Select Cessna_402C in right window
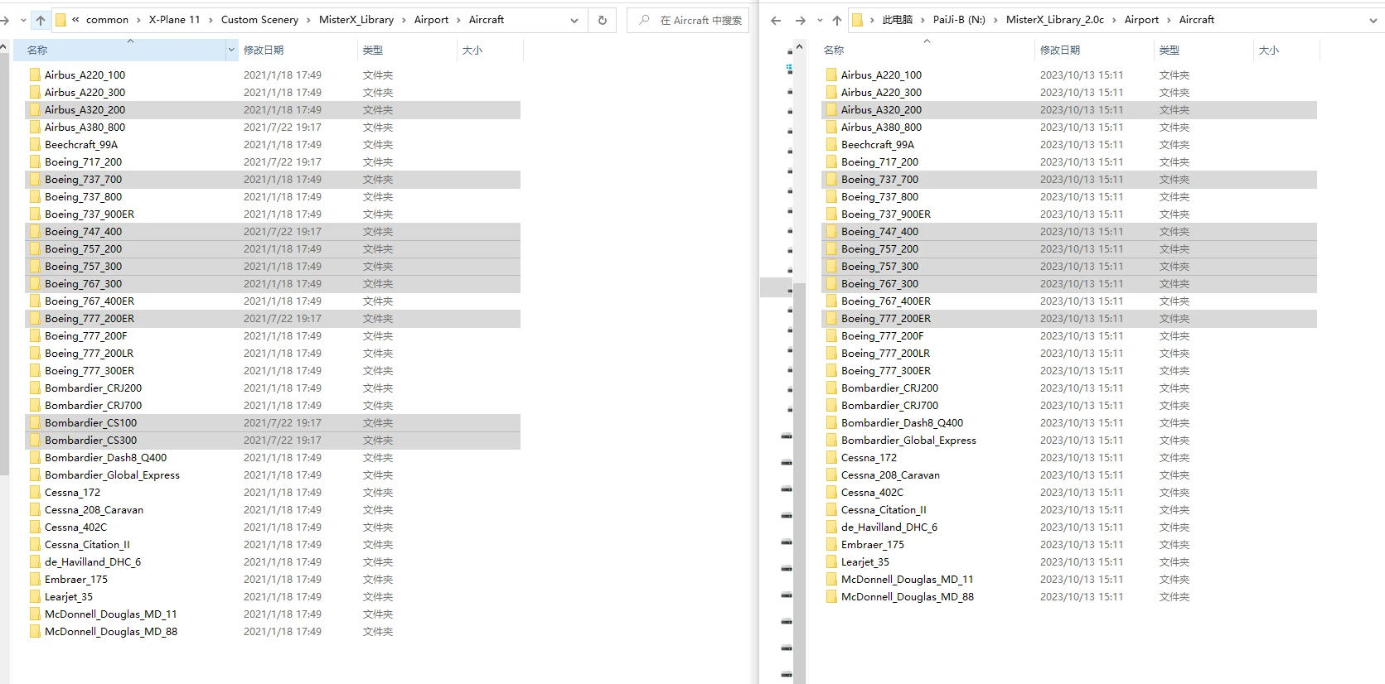This screenshot has height=684, width=1385. click(1069, 492)
